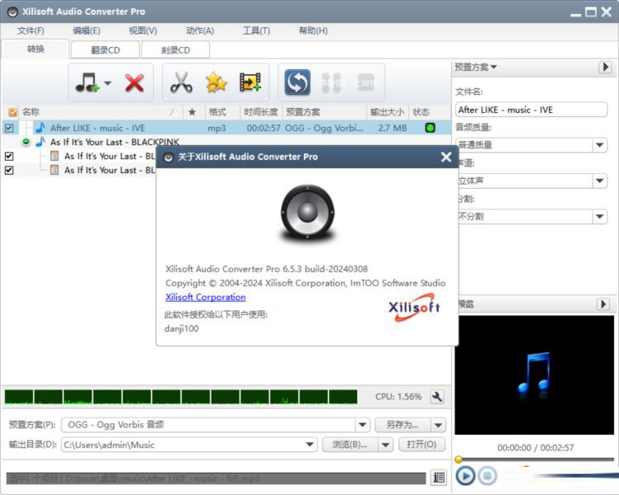619x495 pixels.
Task: Open the add file dropdown arrow
Action: (x=107, y=82)
